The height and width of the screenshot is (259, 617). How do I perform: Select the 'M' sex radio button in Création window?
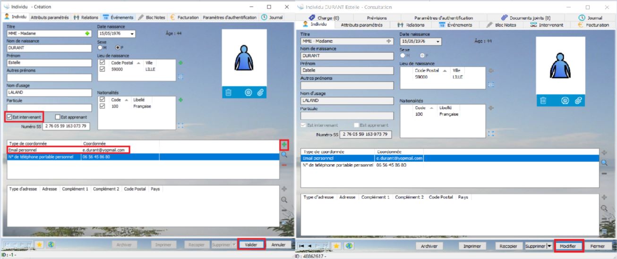[100, 48]
